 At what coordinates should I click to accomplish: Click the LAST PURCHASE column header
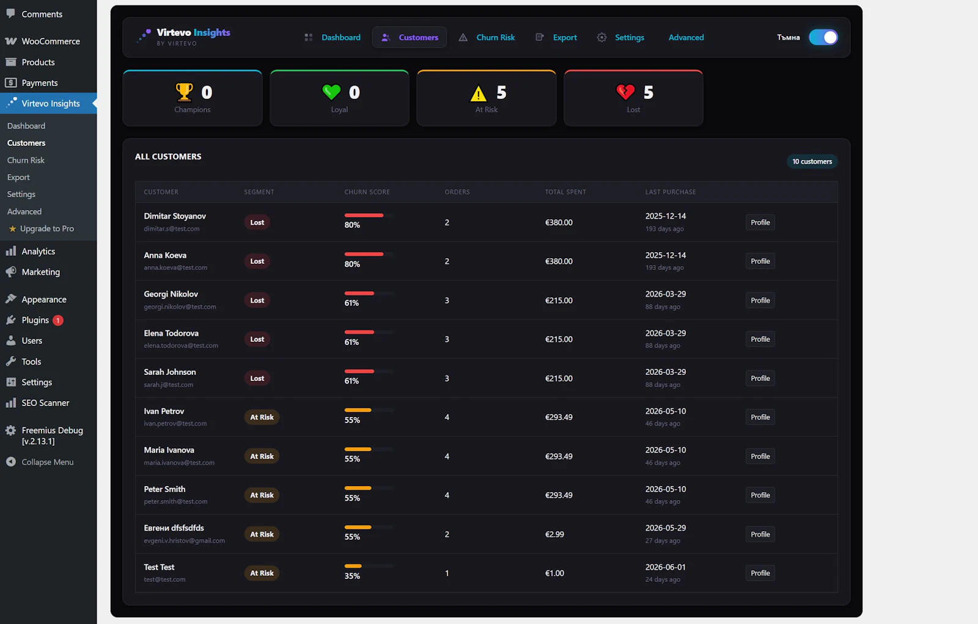[671, 192]
